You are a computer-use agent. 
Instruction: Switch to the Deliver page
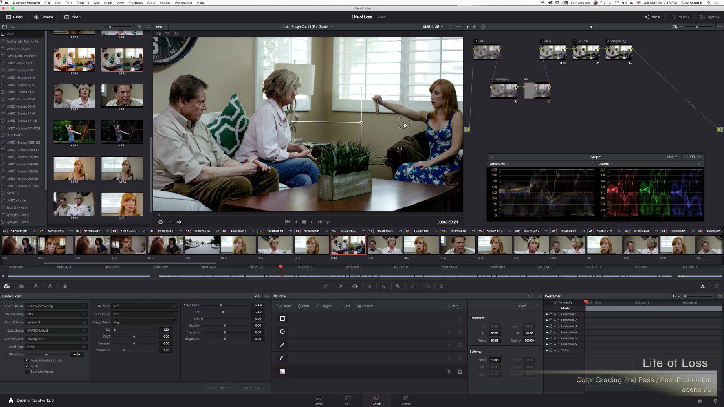(405, 400)
